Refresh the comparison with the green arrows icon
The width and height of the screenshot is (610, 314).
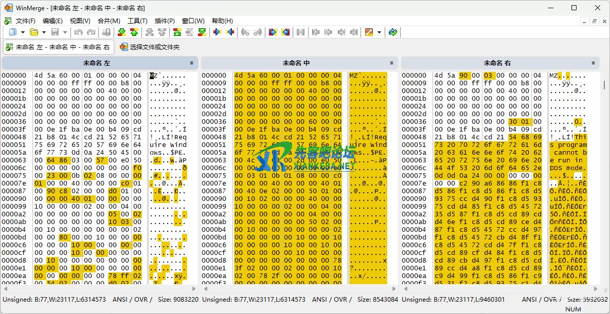(393, 32)
